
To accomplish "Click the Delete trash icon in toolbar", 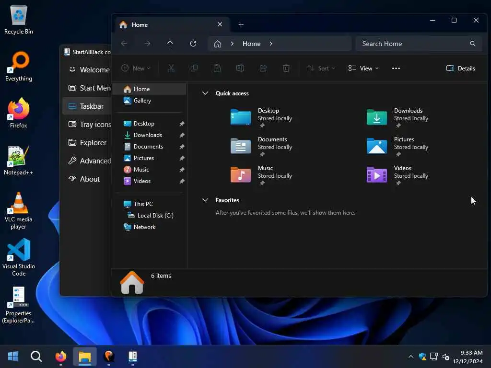I will [x=286, y=68].
